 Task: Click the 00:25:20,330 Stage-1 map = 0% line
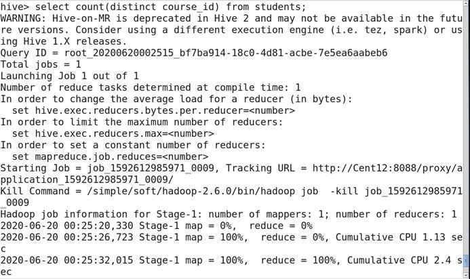(156, 226)
